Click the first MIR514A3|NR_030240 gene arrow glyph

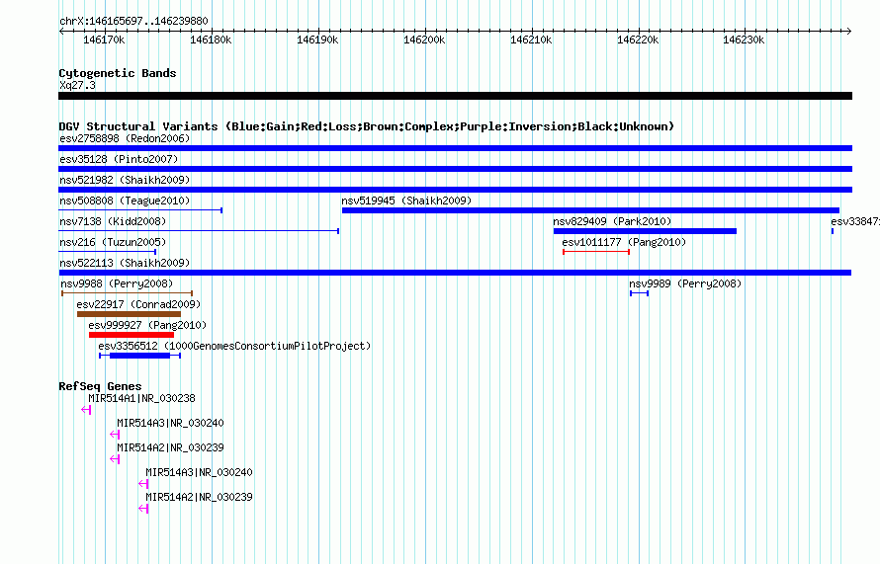pos(115,435)
